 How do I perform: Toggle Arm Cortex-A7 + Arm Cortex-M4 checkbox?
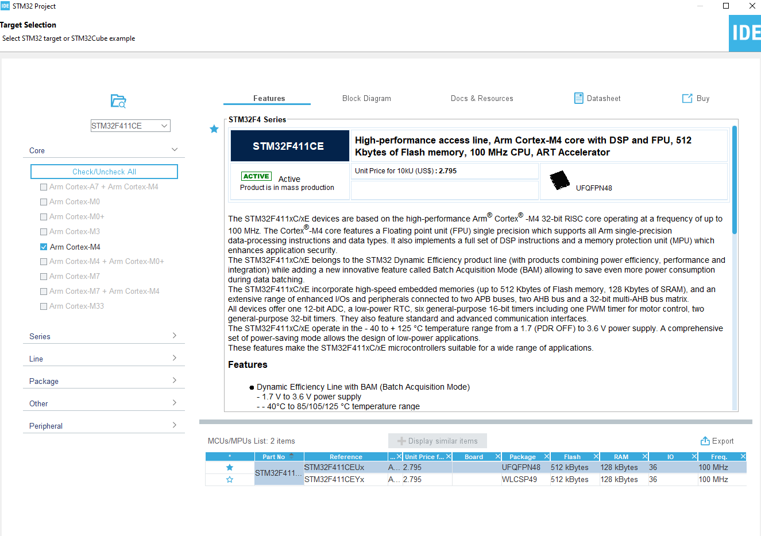44,187
